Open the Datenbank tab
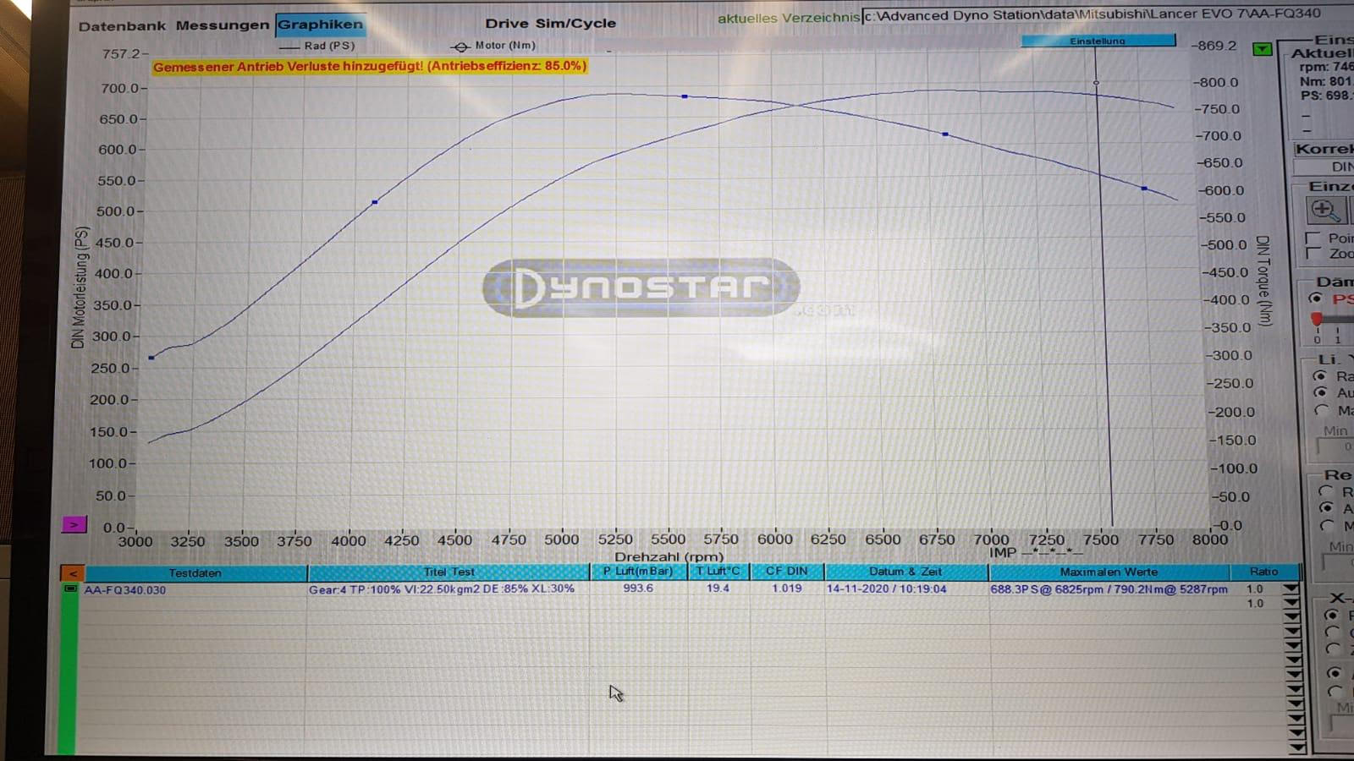The image size is (1354, 761). [122, 26]
